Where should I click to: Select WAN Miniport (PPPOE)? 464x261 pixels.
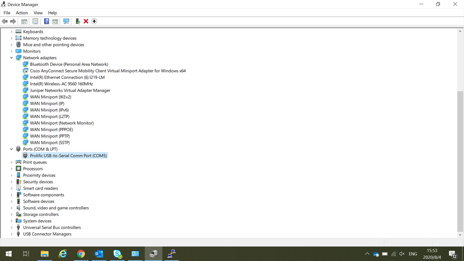tap(51, 130)
